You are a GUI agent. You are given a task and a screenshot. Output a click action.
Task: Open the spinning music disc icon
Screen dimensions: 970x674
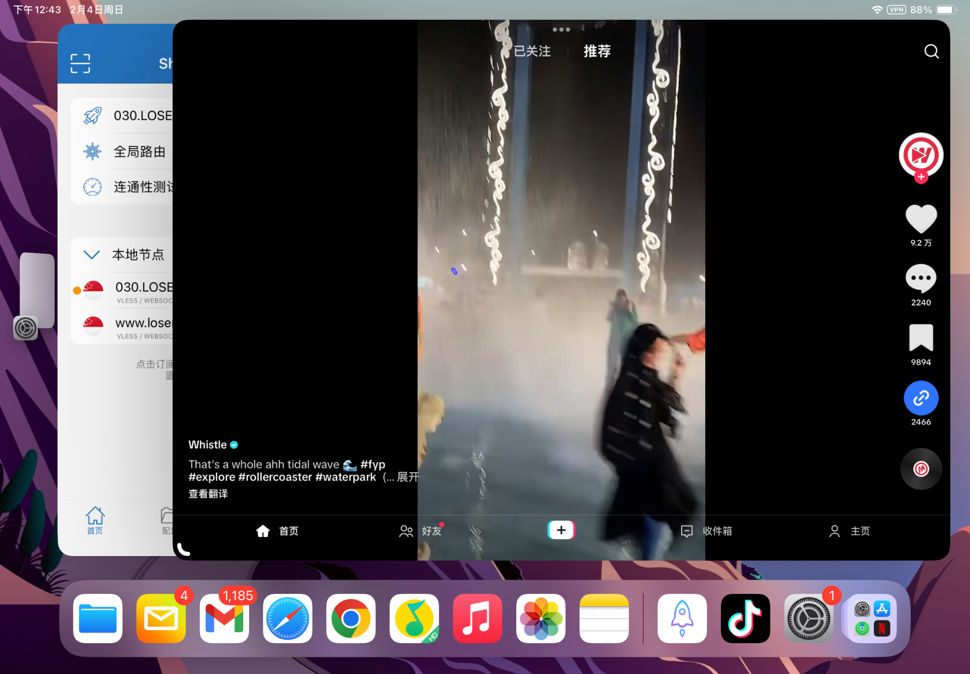pos(921,469)
